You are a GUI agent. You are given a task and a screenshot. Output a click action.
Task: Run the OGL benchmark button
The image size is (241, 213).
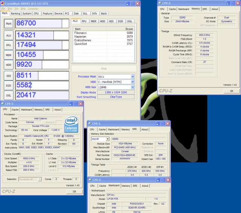9,95
